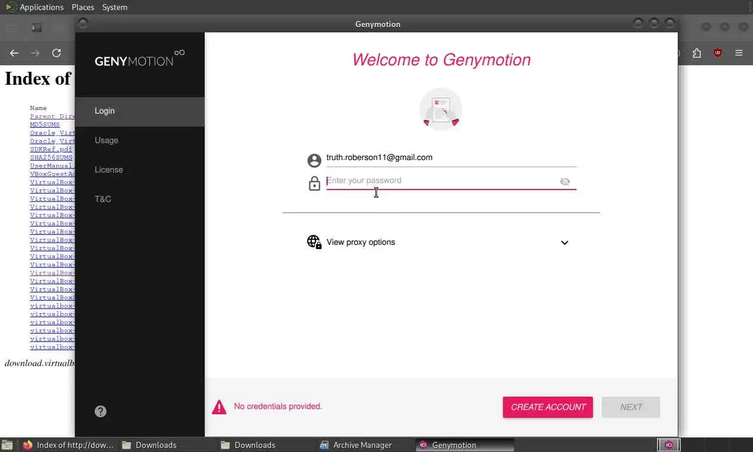This screenshot has height=452, width=753.
Task: Click the CREATE ACCOUNT button
Action: [548, 407]
